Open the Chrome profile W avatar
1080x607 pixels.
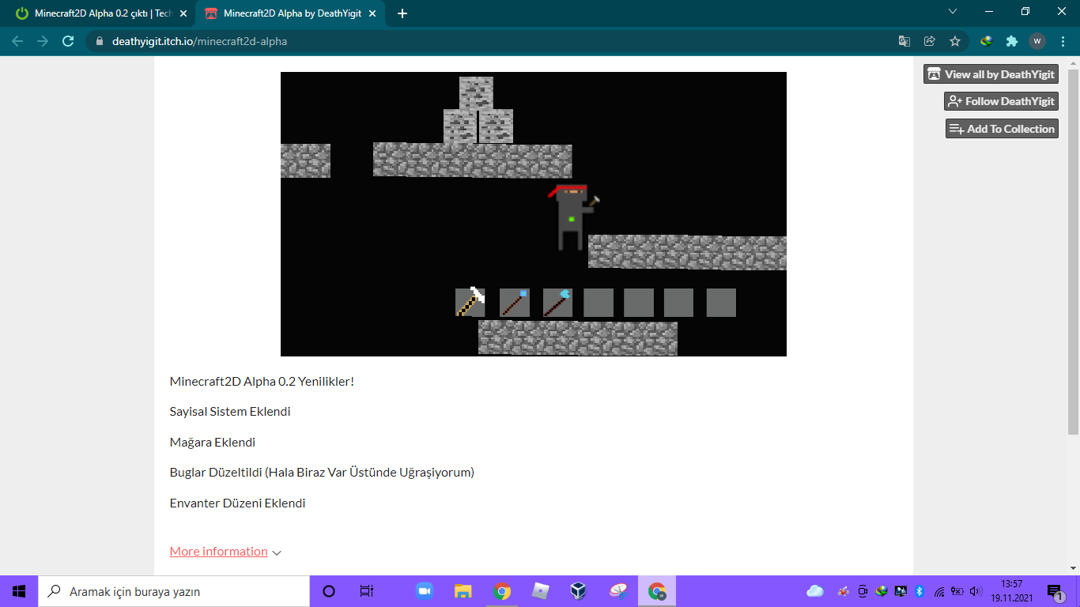pyautogui.click(x=1037, y=41)
